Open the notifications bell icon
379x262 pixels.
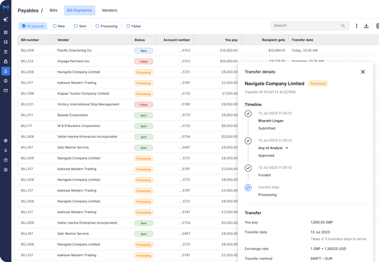coord(6,150)
